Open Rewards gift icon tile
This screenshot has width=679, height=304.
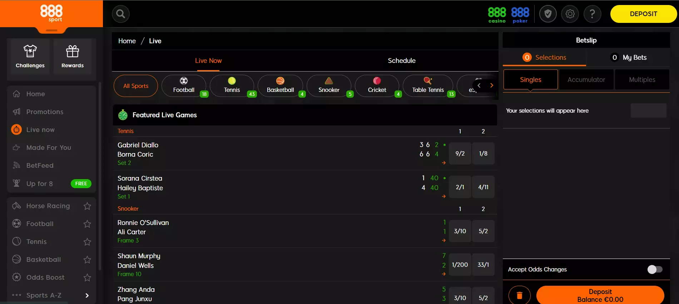[73, 57]
